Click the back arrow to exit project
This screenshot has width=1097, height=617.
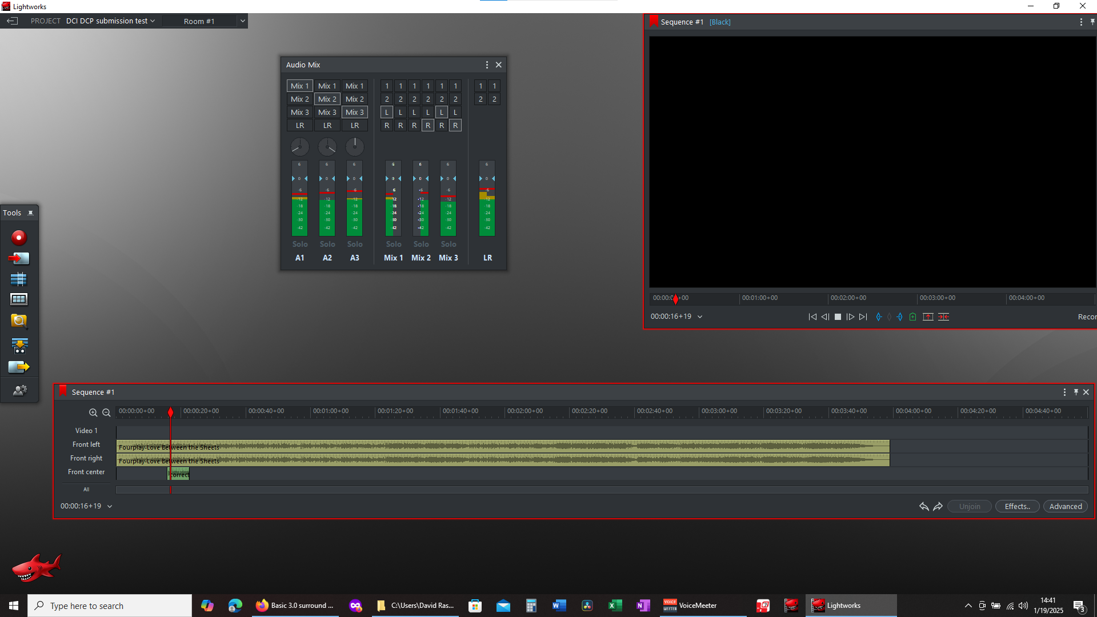(x=12, y=21)
